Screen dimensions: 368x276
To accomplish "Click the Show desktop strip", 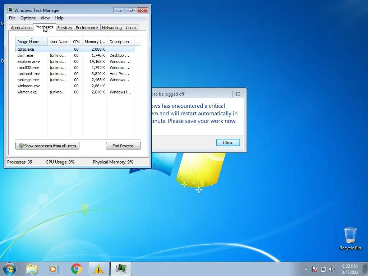I will [x=365, y=269].
